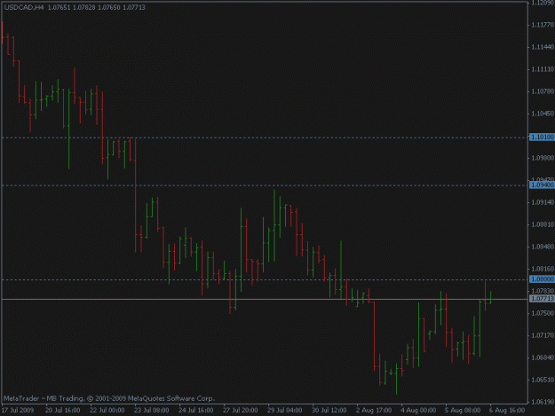The image size is (555, 416).
Task: Click the 29 Jul 04:00 time label
Action: pyautogui.click(x=284, y=411)
